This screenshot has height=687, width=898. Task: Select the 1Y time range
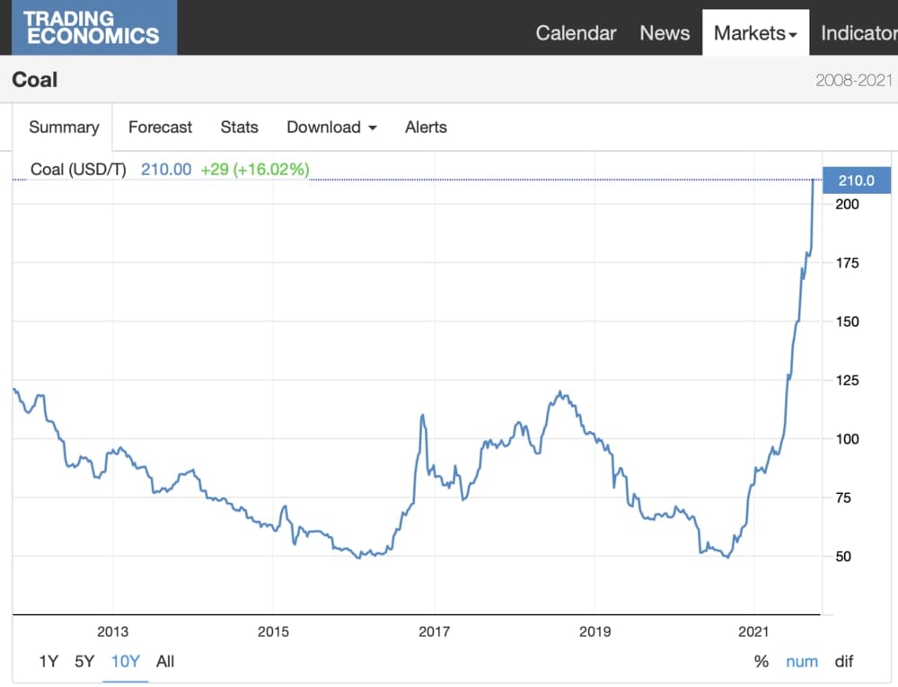click(x=49, y=661)
